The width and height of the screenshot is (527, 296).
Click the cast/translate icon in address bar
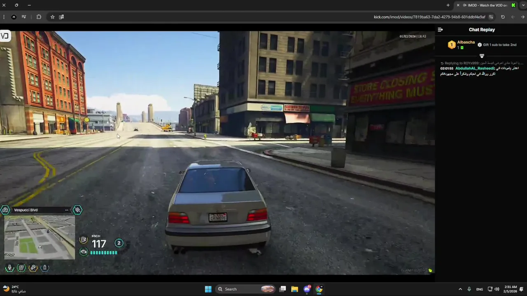coord(61,17)
